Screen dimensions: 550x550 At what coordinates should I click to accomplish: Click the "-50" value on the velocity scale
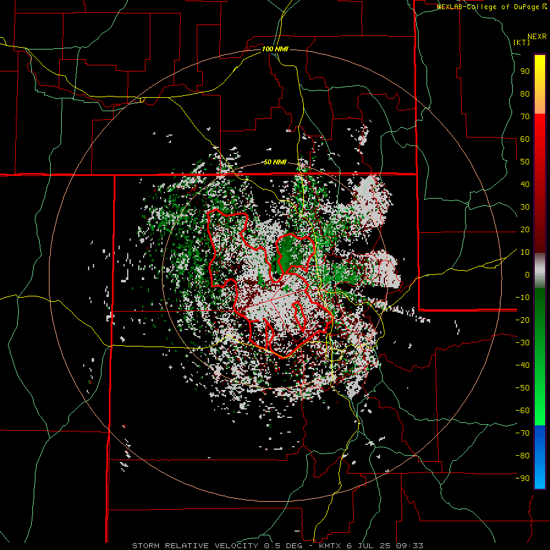tap(522, 388)
